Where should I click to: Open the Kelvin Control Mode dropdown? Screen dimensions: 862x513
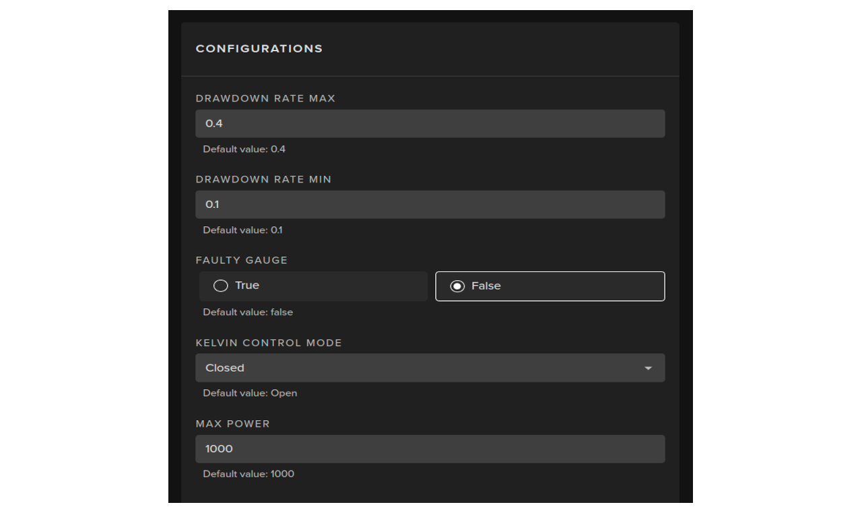[x=430, y=368]
